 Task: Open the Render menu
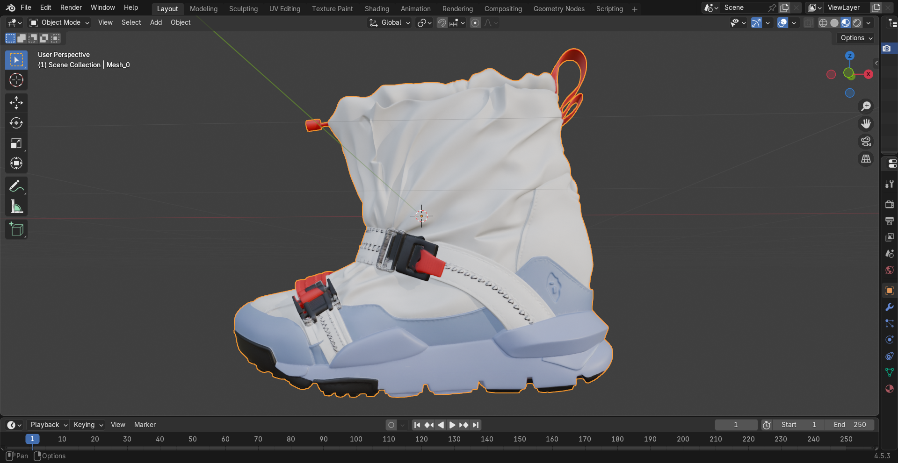click(x=71, y=7)
